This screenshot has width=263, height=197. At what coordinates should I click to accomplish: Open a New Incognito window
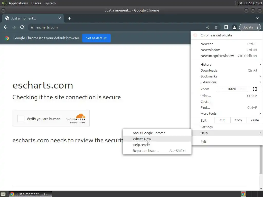click(x=227, y=56)
